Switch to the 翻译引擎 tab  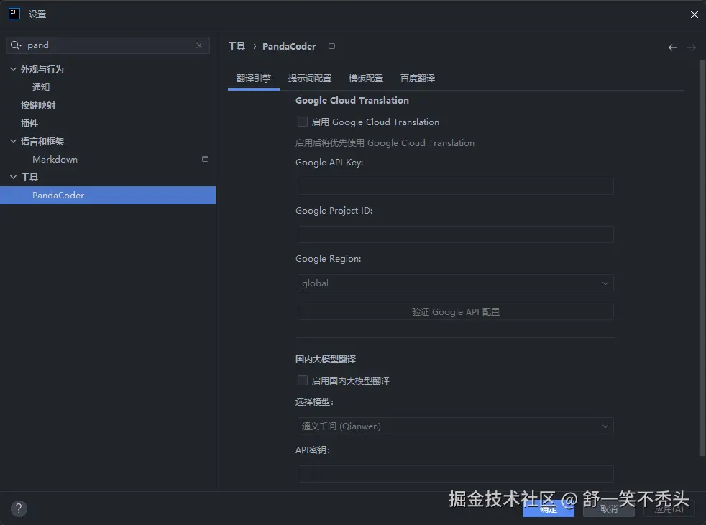click(254, 78)
